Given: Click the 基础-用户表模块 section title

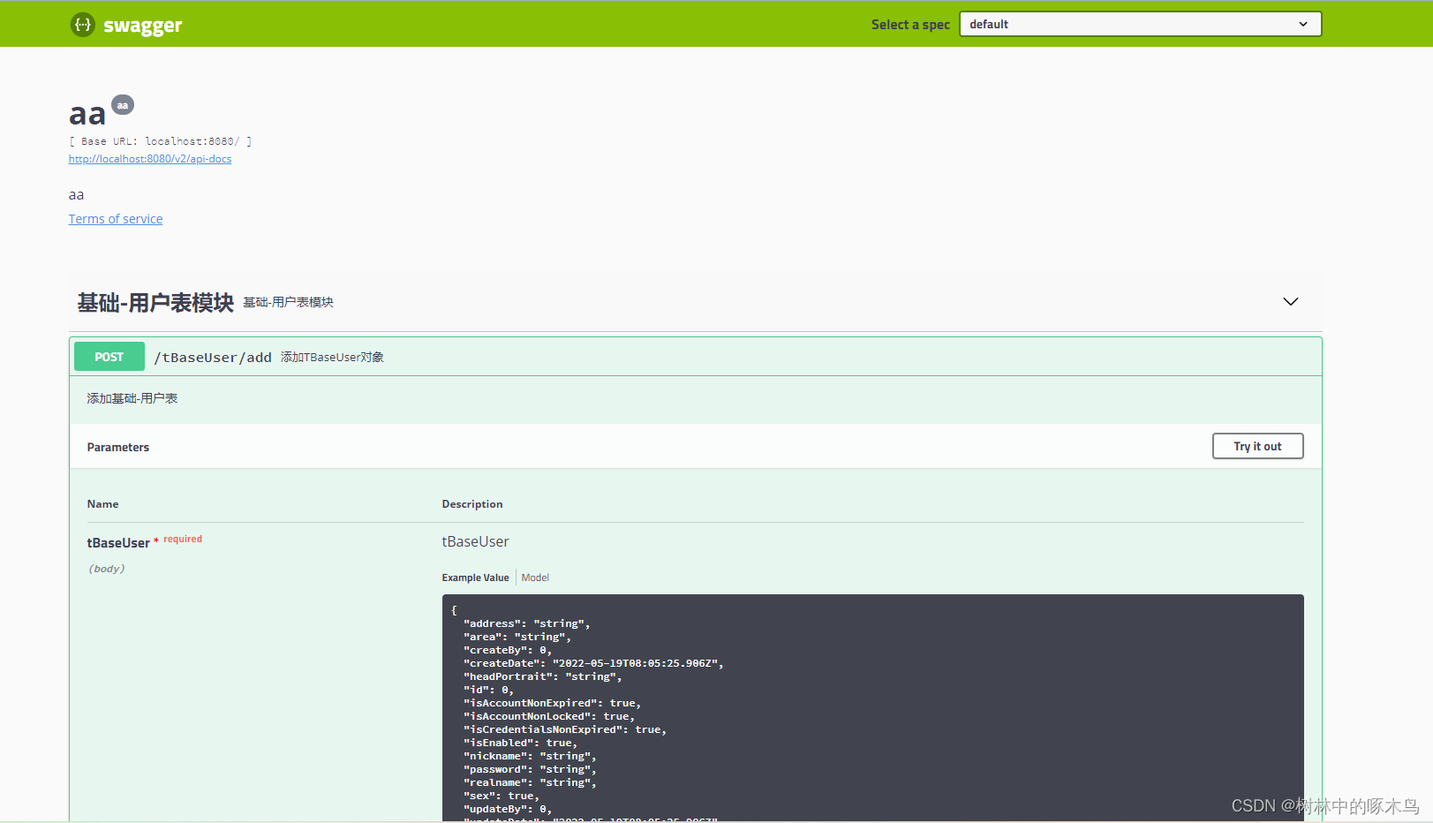Looking at the screenshot, I should point(155,303).
